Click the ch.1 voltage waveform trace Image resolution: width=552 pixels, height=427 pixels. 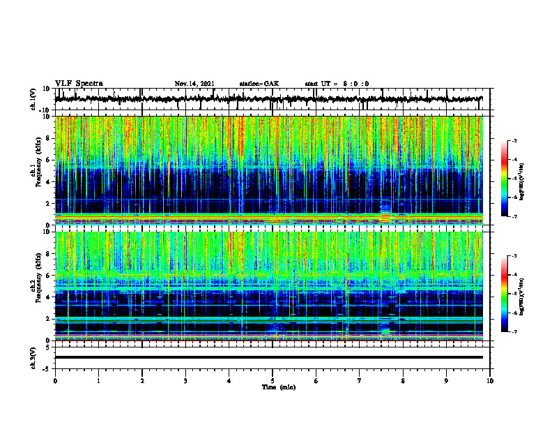[x=268, y=99]
